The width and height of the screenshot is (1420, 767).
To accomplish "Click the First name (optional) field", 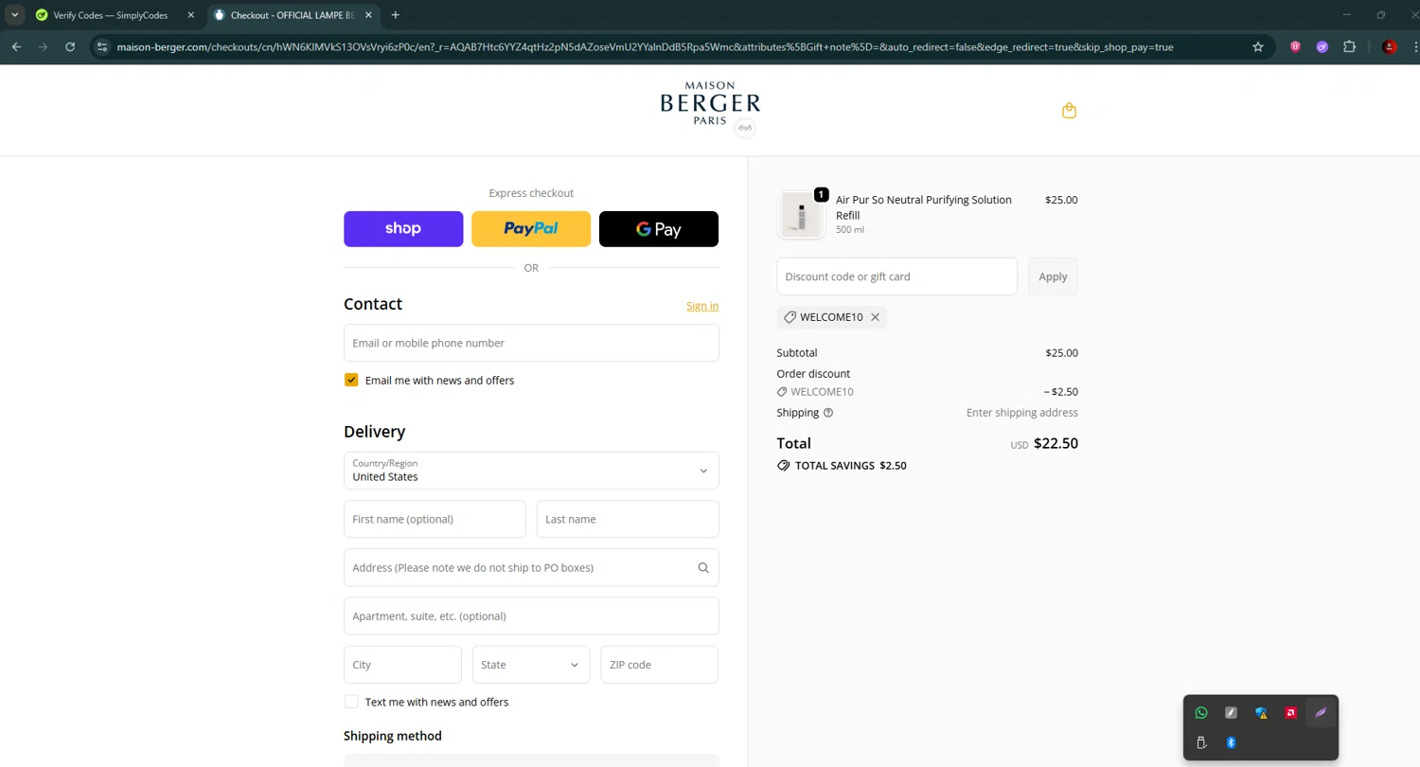I will 435,519.
